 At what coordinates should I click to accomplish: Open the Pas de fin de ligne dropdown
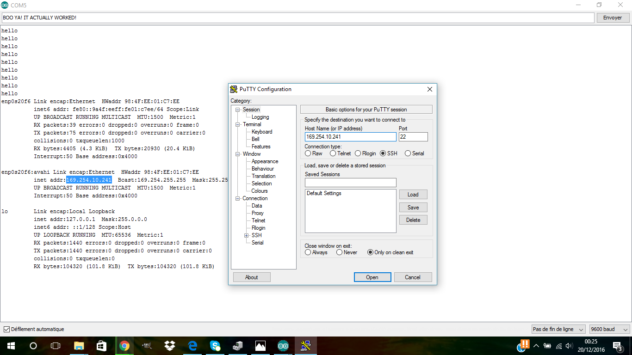tap(558, 330)
